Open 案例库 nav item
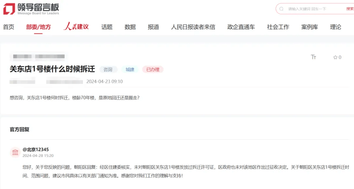The width and height of the screenshot is (354, 189). 309,27
